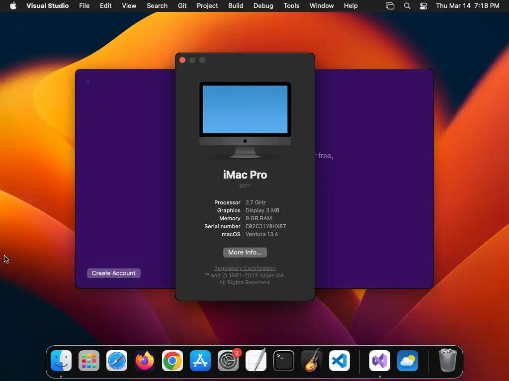Open the Git menu
The width and height of the screenshot is (509, 381).
(182, 5)
